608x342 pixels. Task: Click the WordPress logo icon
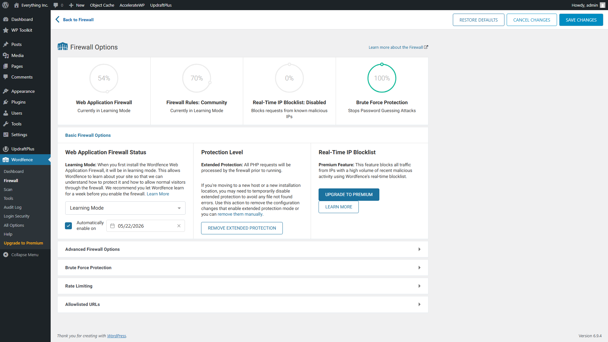click(x=5, y=5)
